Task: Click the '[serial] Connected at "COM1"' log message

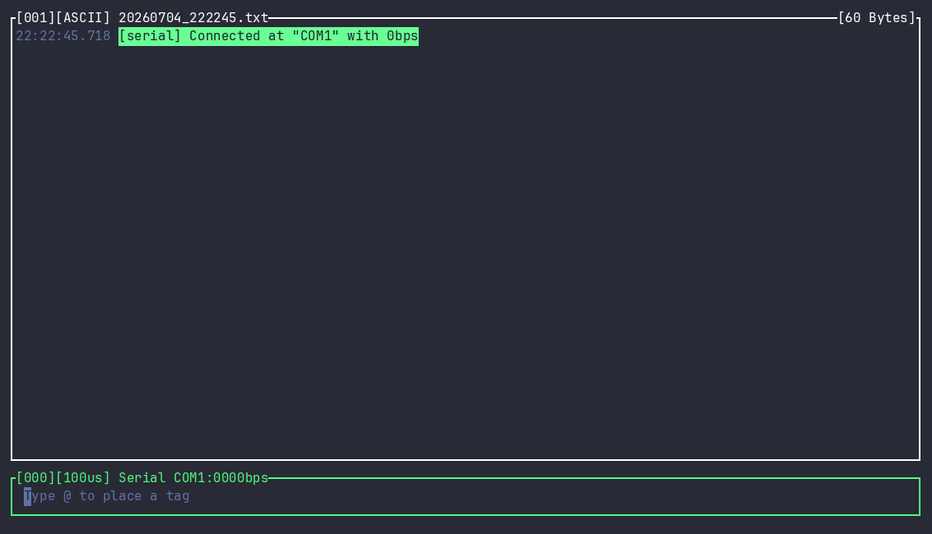Action: pyautogui.click(x=269, y=36)
